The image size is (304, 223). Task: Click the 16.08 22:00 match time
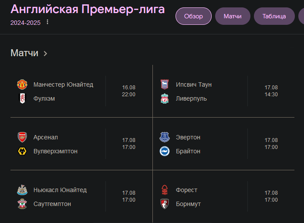[129, 91]
